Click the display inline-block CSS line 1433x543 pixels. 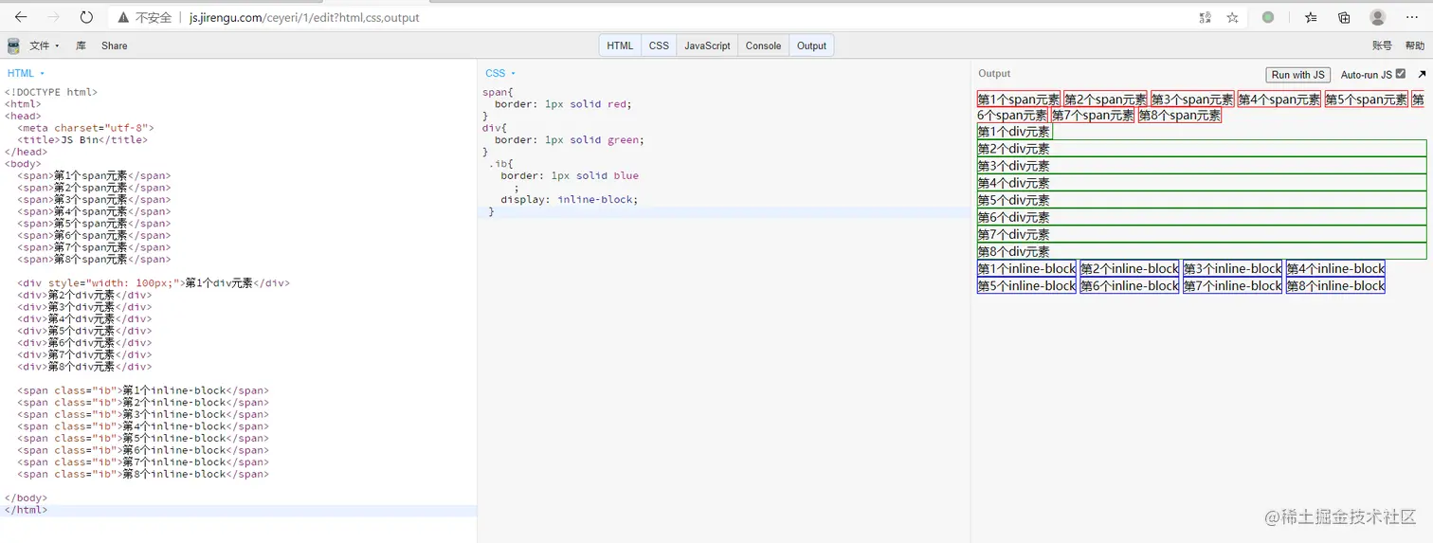point(570,199)
